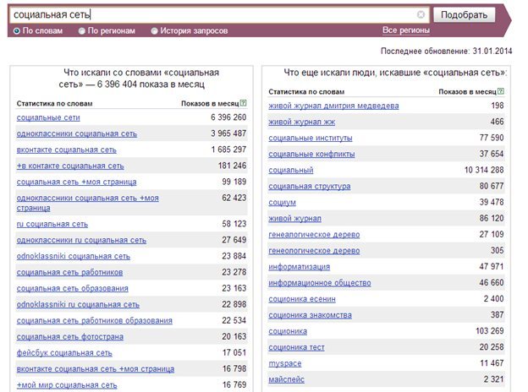Click the count '1 685 297'
This screenshot has width=528, height=392.
point(228,150)
